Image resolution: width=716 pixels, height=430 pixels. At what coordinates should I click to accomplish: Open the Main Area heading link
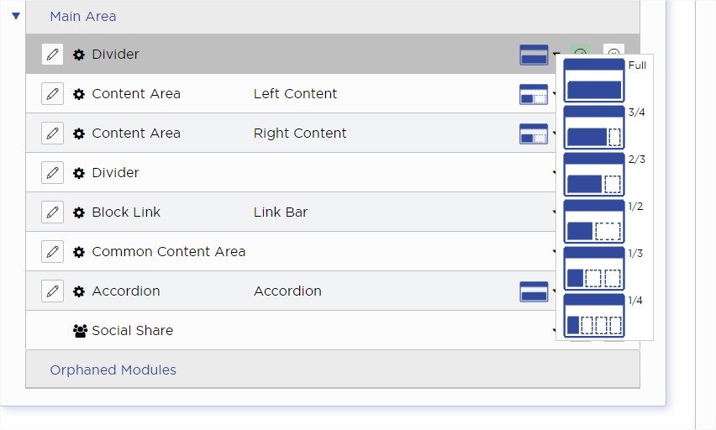83,17
